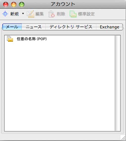
Task: Expand the 新規 dropdown arrow
Action: 23,14
